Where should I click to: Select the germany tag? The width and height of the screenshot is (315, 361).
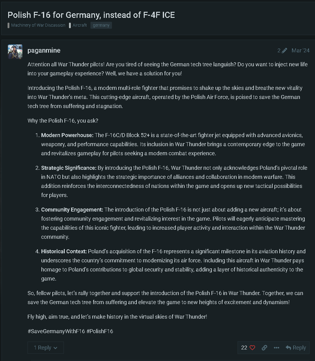pyautogui.click(x=101, y=25)
